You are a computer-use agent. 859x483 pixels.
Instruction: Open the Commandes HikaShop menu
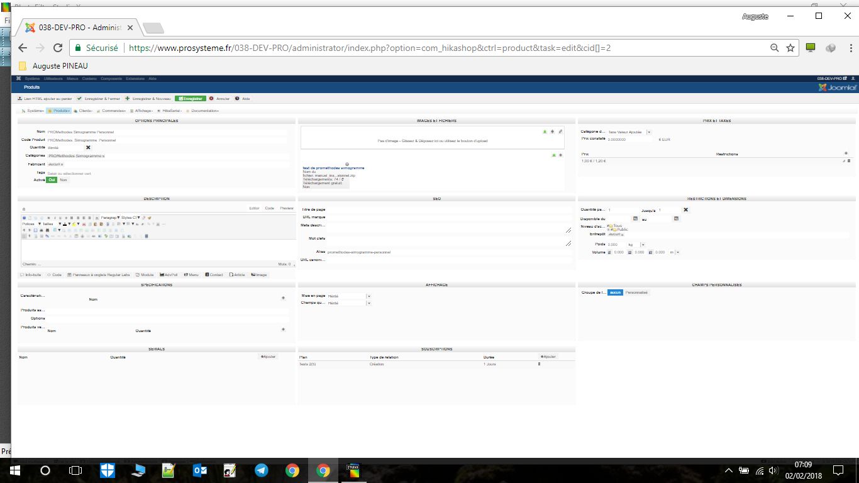click(x=111, y=111)
